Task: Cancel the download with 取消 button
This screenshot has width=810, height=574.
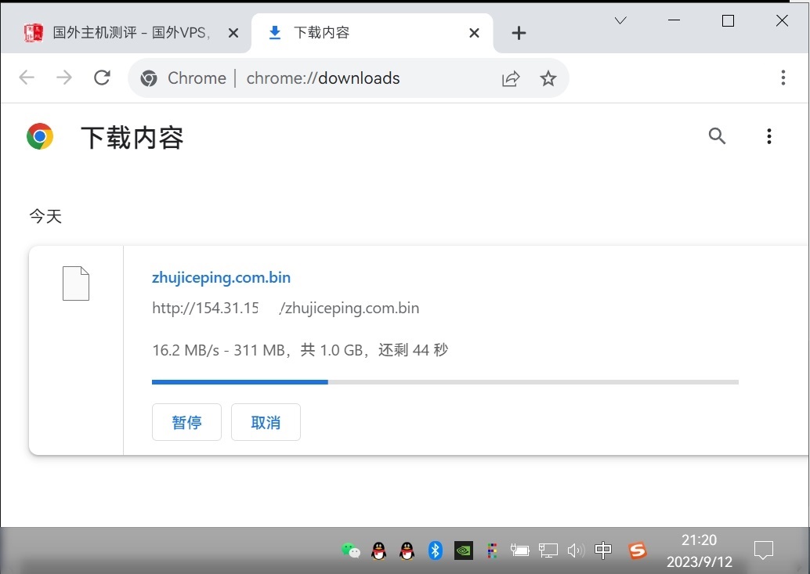Action: coord(266,422)
